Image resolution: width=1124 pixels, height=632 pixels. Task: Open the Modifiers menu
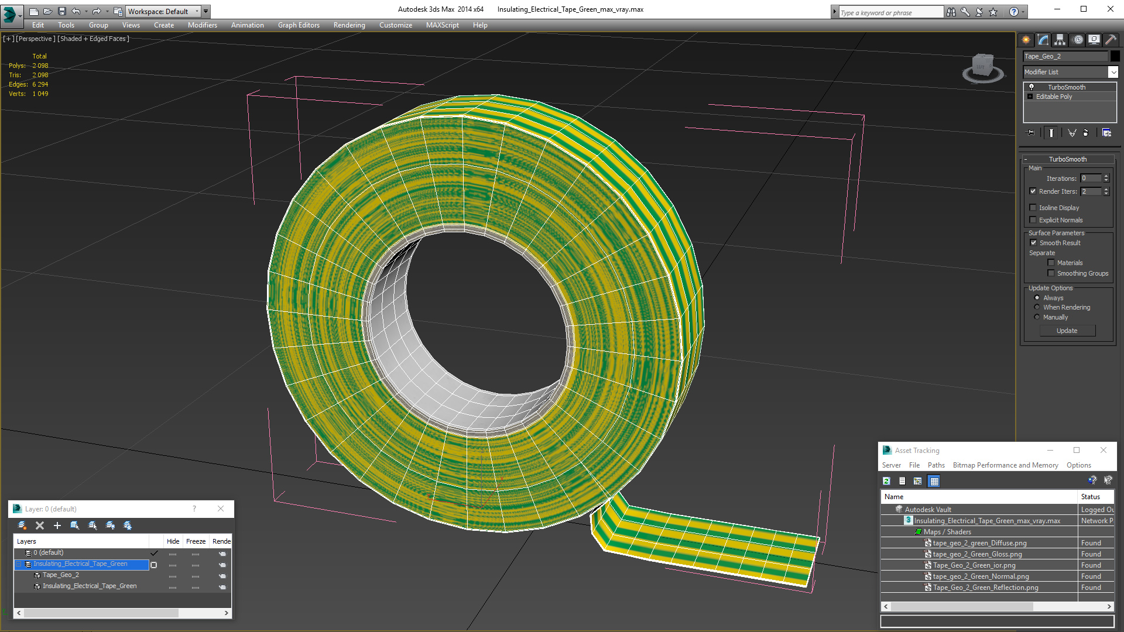tap(203, 25)
